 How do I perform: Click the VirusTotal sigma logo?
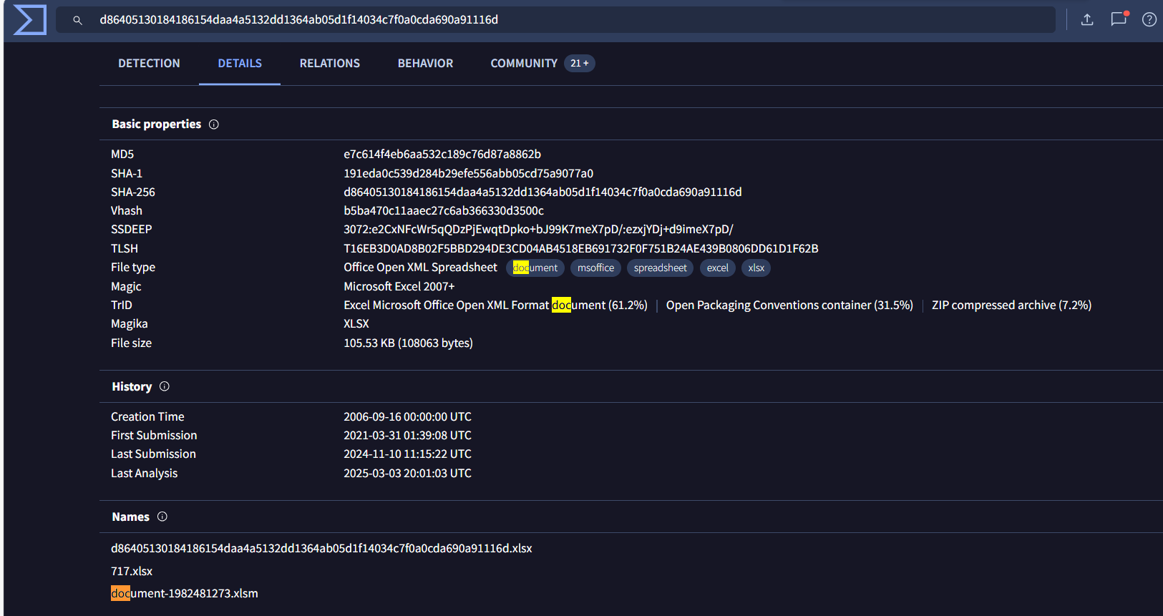[29, 20]
